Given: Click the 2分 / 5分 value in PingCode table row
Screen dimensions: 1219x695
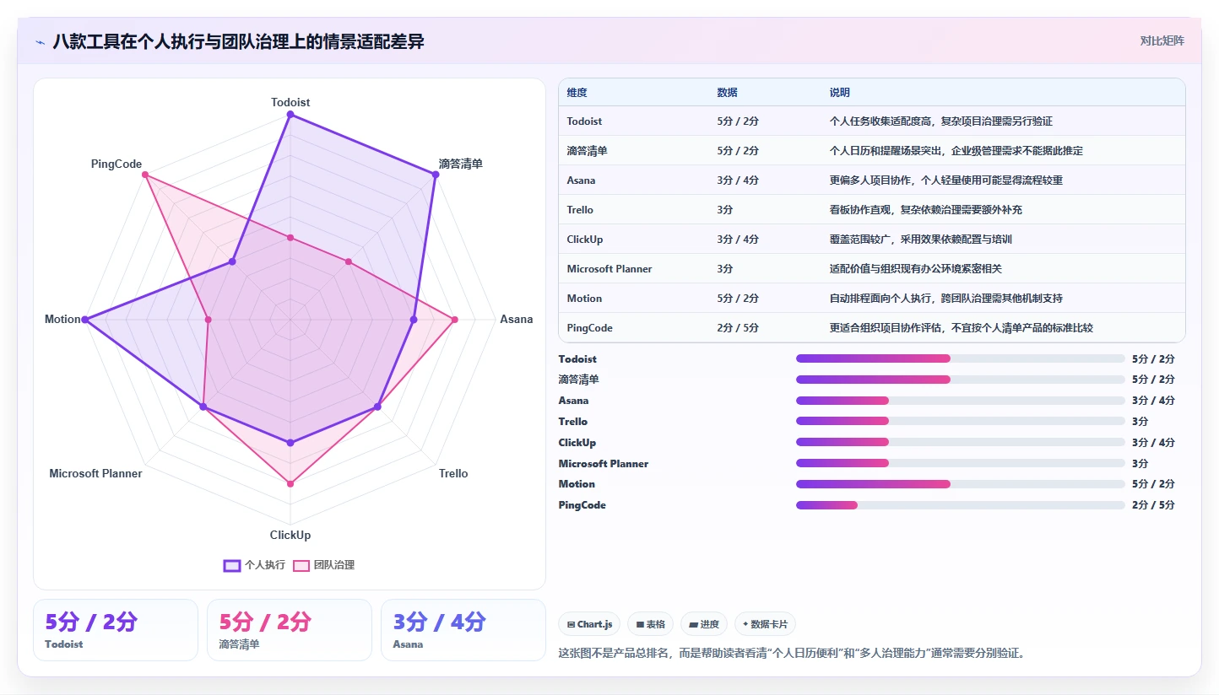Looking at the screenshot, I should coord(738,328).
